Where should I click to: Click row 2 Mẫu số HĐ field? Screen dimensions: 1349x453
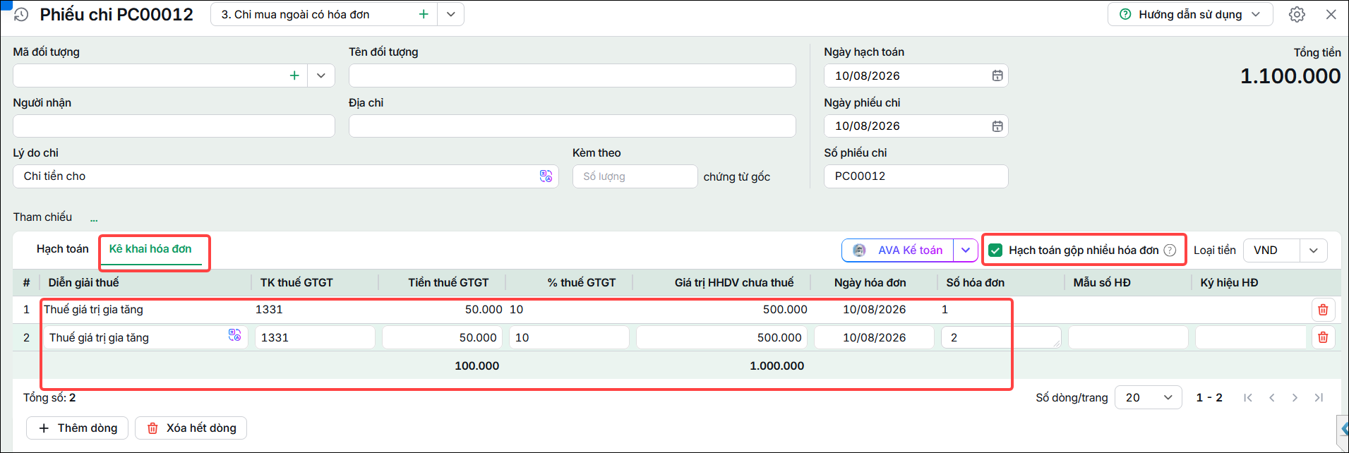coord(1128,337)
